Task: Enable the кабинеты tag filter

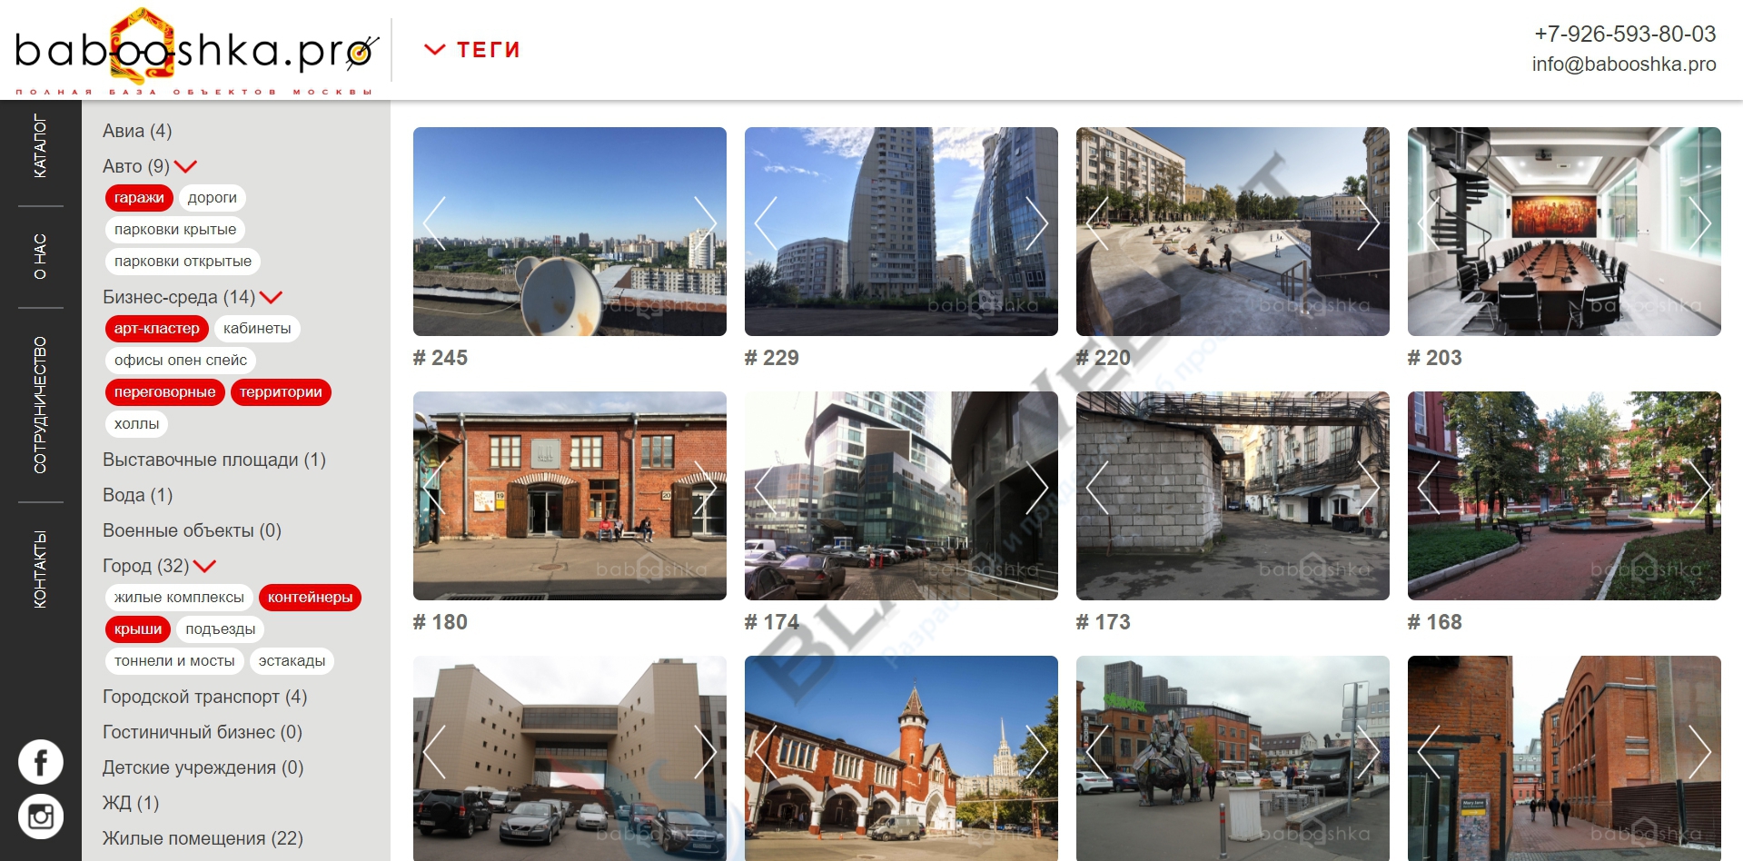Action: click(257, 329)
